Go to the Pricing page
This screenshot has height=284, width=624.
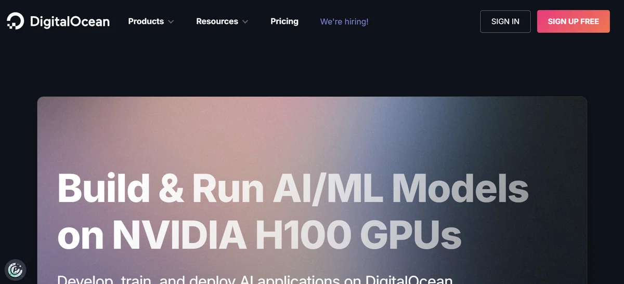(284, 21)
